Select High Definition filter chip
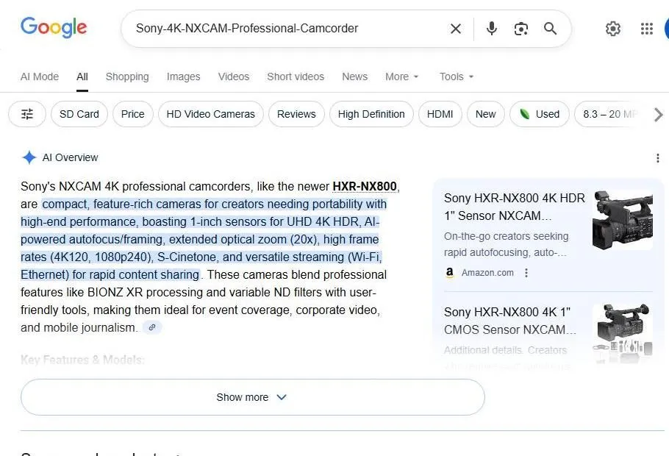The image size is (669, 456). 371,114
